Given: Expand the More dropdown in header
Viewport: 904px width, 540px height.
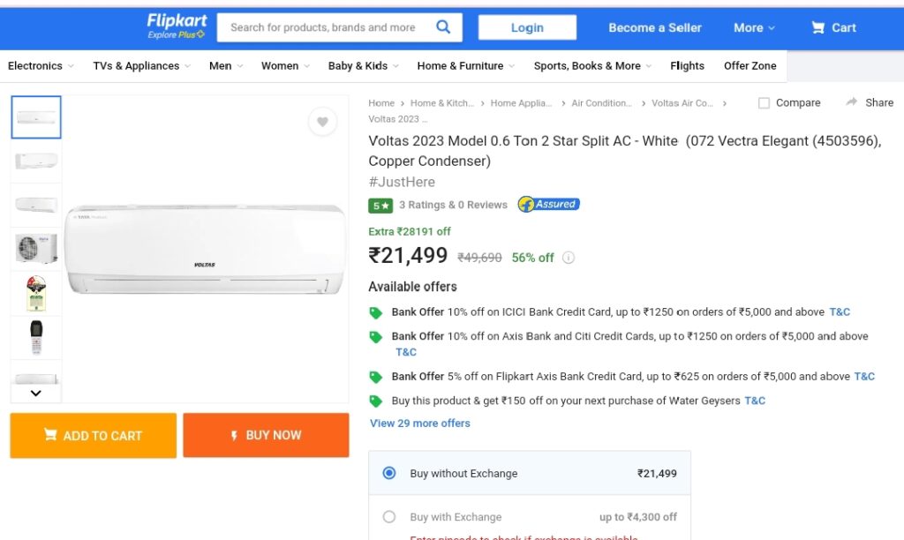Looking at the screenshot, I should (754, 27).
